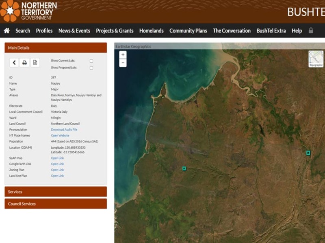Expand the Services panel

tap(56, 192)
